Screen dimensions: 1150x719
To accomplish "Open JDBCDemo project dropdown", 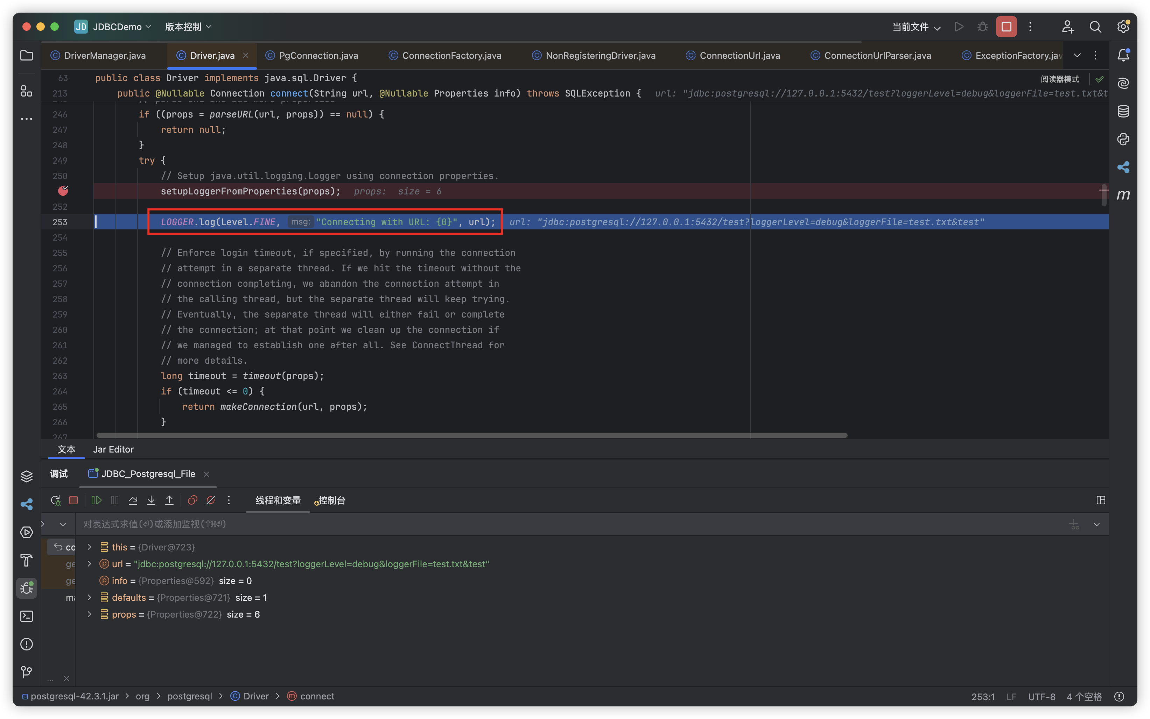I will coord(113,27).
